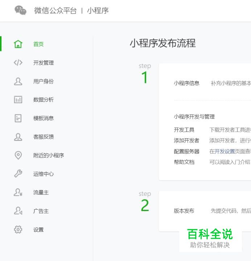This screenshot has height=261, width=251.
Task: Go to 运维中心 in the sidebar
Action: coord(44,174)
